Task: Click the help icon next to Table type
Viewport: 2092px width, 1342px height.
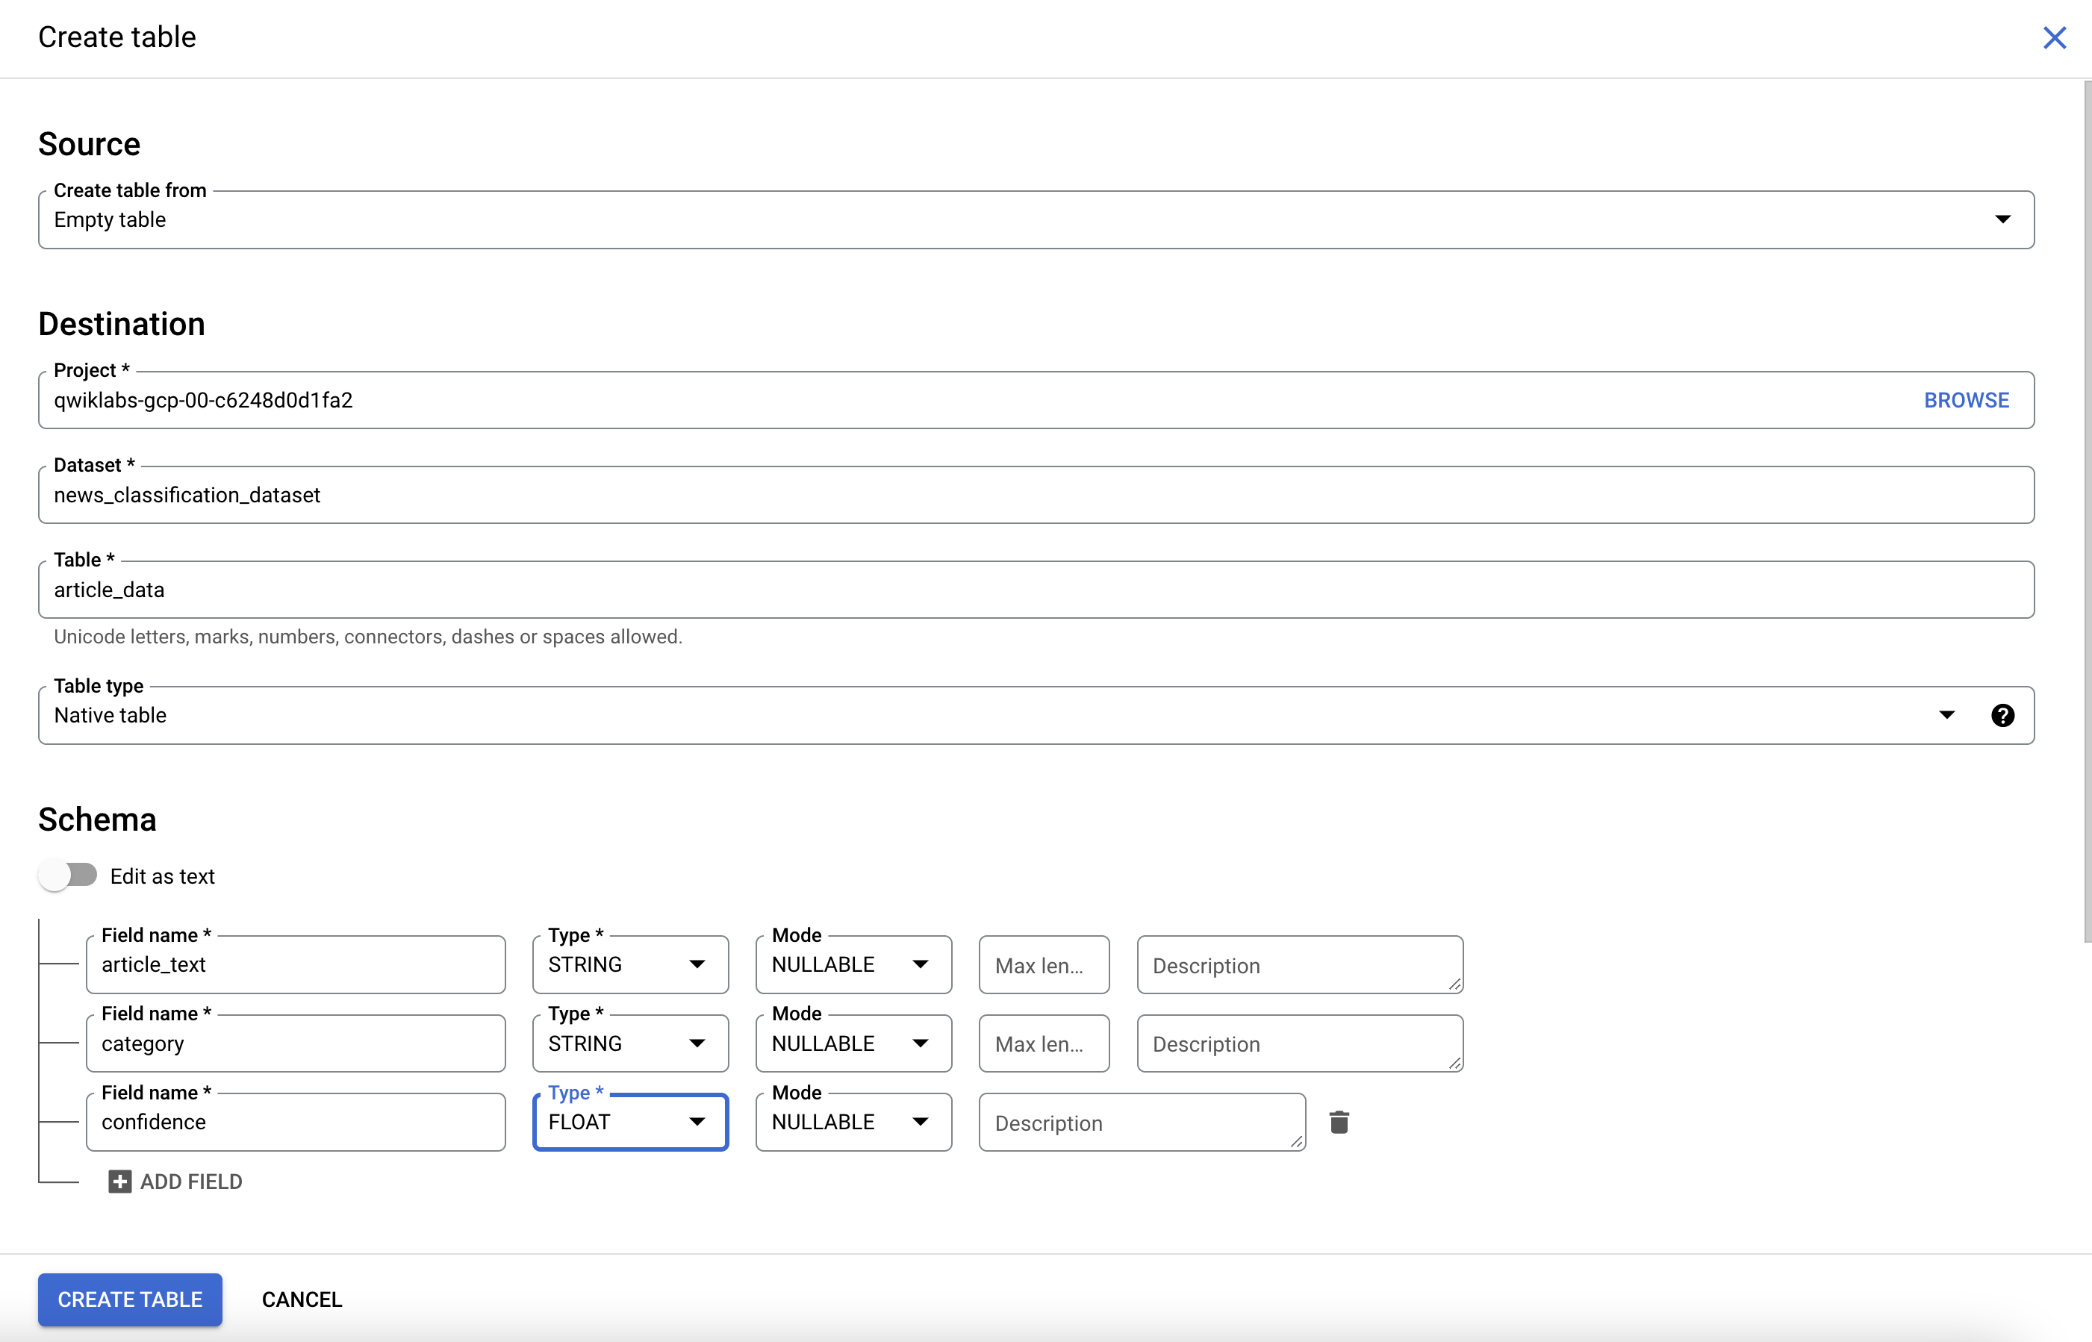Action: pyautogui.click(x=2002, y=714)
